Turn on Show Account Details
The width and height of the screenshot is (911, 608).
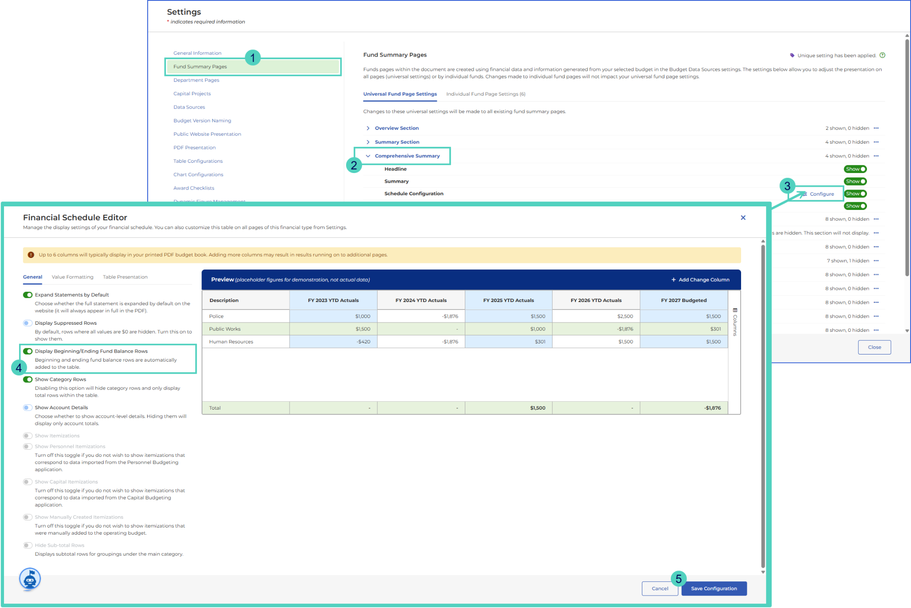[28, 407]
